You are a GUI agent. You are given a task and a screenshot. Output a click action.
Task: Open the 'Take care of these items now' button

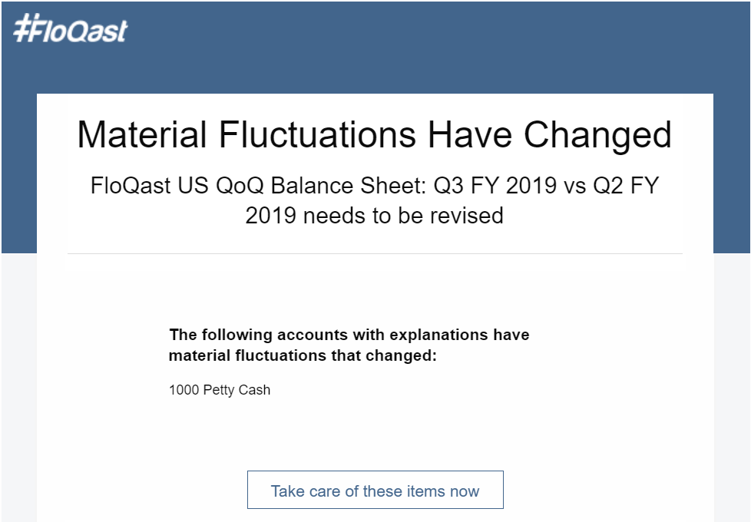tap(375, 490)
